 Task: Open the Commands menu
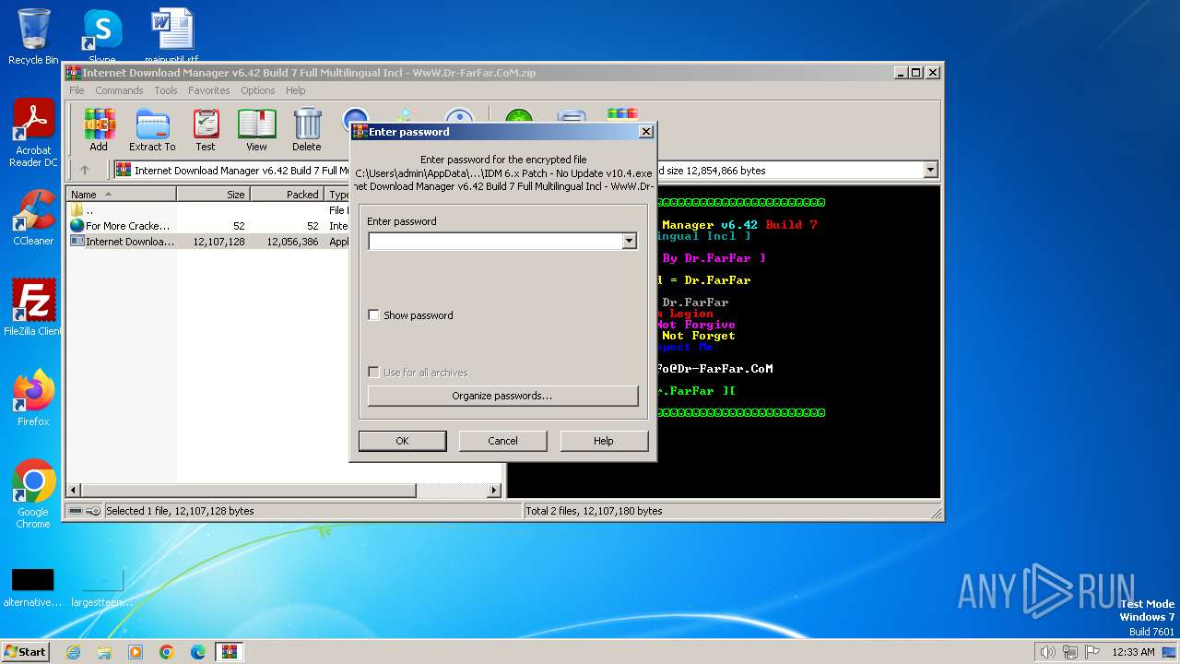click(x=119, y=90)
